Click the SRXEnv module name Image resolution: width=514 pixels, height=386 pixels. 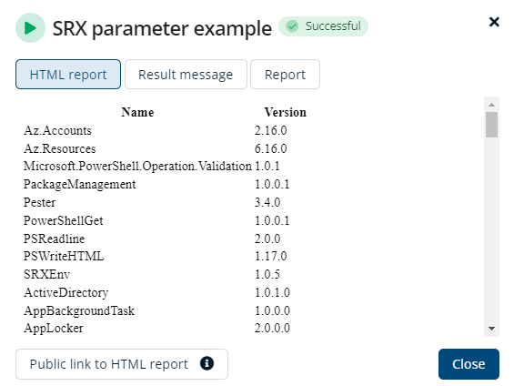tap(47, 275)
